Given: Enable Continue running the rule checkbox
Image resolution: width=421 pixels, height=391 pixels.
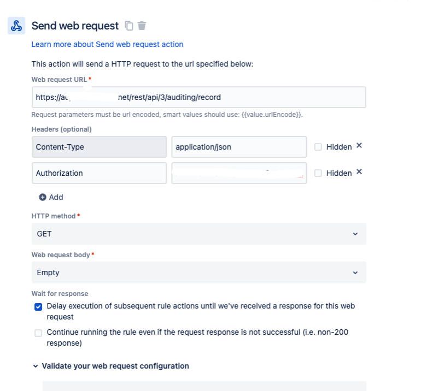Looking at the screenshot, I should coord(38,333).
